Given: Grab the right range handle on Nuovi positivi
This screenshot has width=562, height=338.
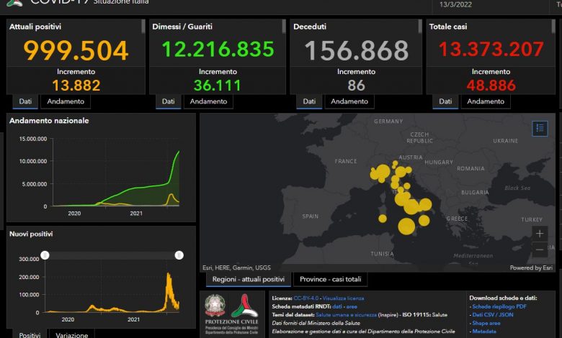Looking at the screenshot, I should pyautogui.click(x=179, y=255).
